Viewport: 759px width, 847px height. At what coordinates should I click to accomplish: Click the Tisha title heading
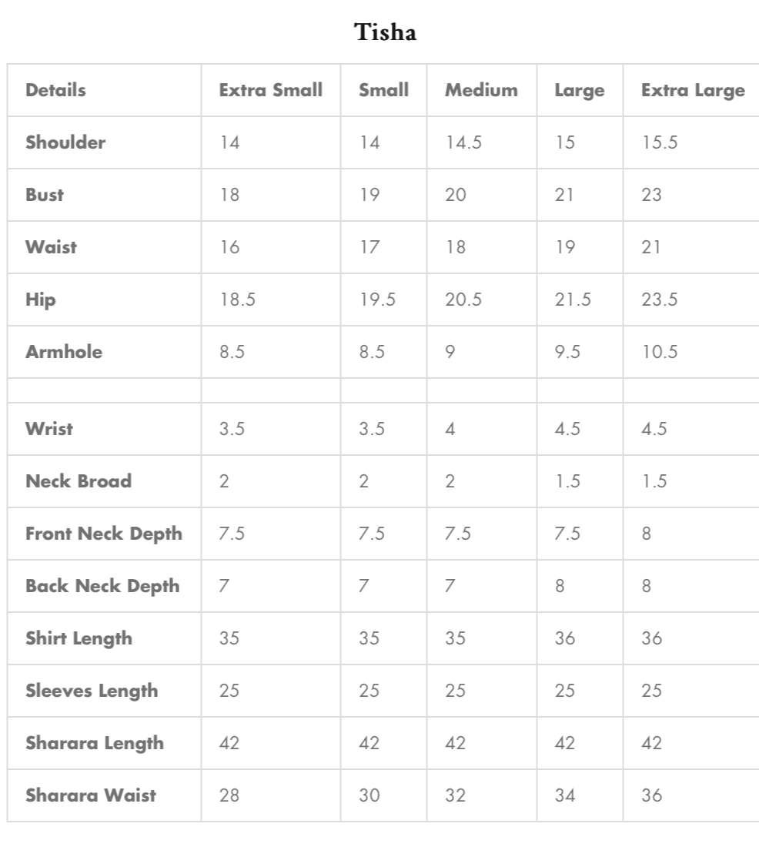point(386,32)
